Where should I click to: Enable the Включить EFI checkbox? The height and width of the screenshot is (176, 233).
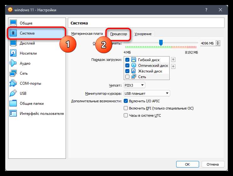point(126,108)
